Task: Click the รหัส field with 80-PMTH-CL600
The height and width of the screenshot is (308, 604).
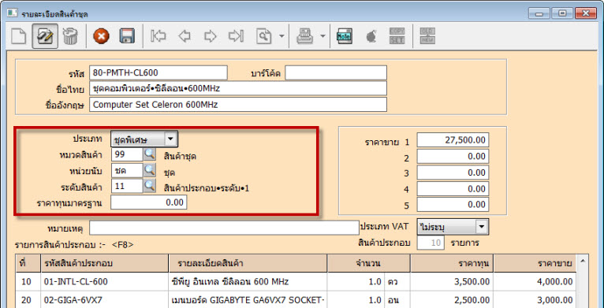Action: point(158,72)
